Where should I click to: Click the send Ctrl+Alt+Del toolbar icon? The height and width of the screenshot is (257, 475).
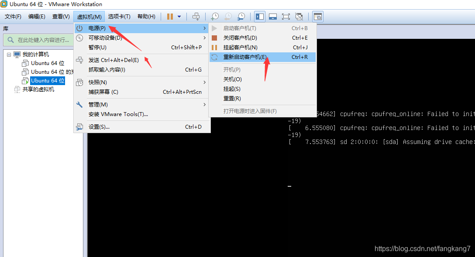tap(196, 16)
